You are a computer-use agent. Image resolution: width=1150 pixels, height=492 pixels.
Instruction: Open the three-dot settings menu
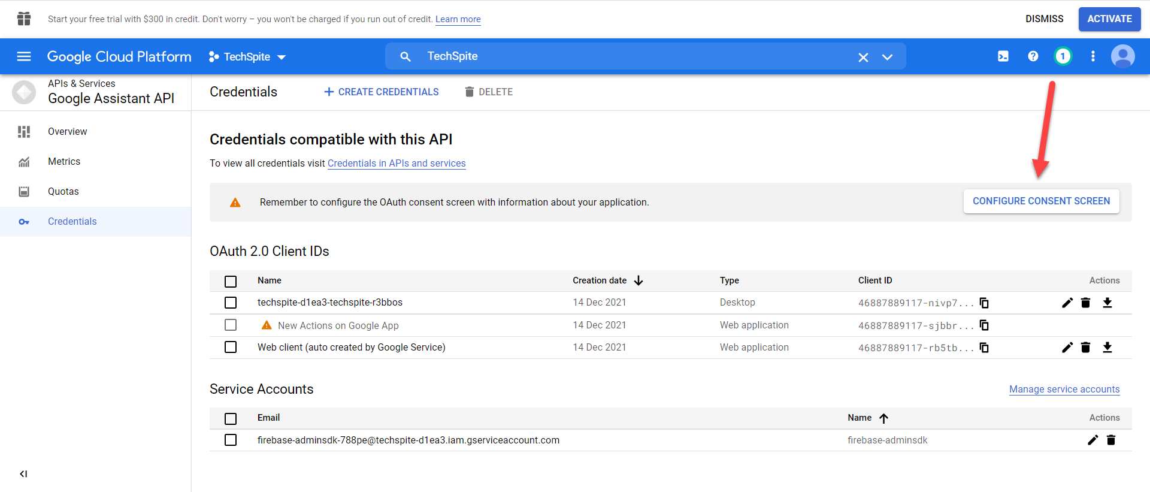pos(1092,56)
